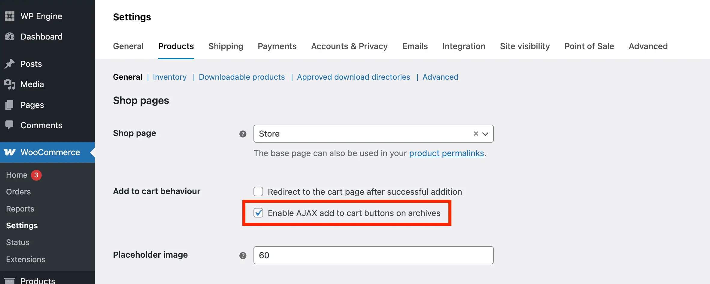This screenshot has width=710, height=284.
Task: Open the Inventory settings section
Action: tap(169, 77)
